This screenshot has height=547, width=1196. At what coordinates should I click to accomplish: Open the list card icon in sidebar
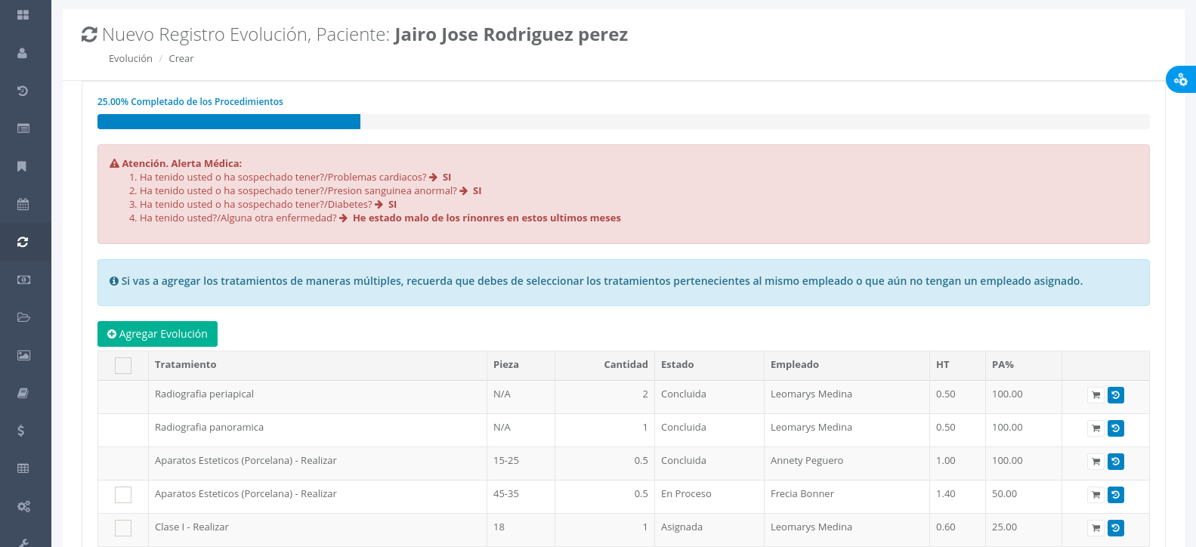(x=23, y=128)
